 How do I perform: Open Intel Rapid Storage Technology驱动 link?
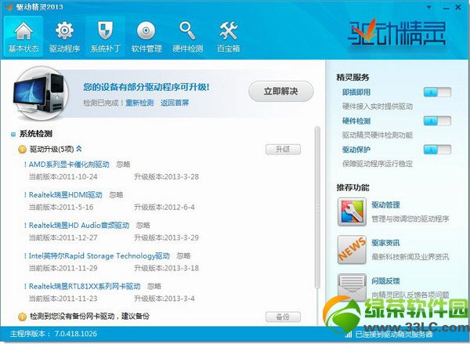pyautogui.click(x=99, y=255)
